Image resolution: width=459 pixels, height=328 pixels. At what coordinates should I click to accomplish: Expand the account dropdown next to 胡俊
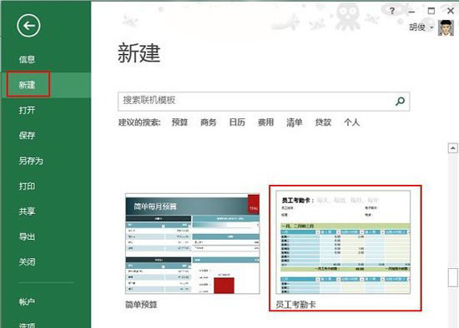click(x=431, y=28)
